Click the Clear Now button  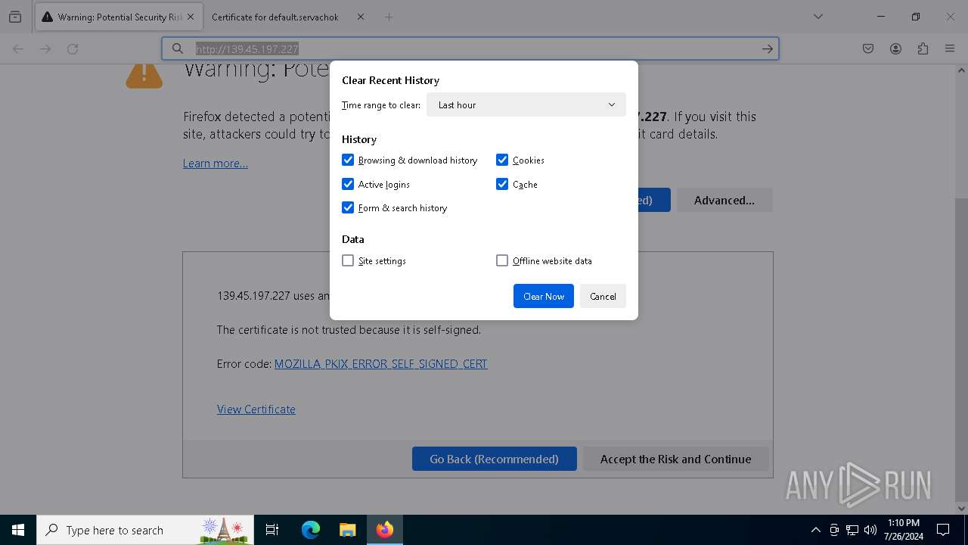(544, 296)
